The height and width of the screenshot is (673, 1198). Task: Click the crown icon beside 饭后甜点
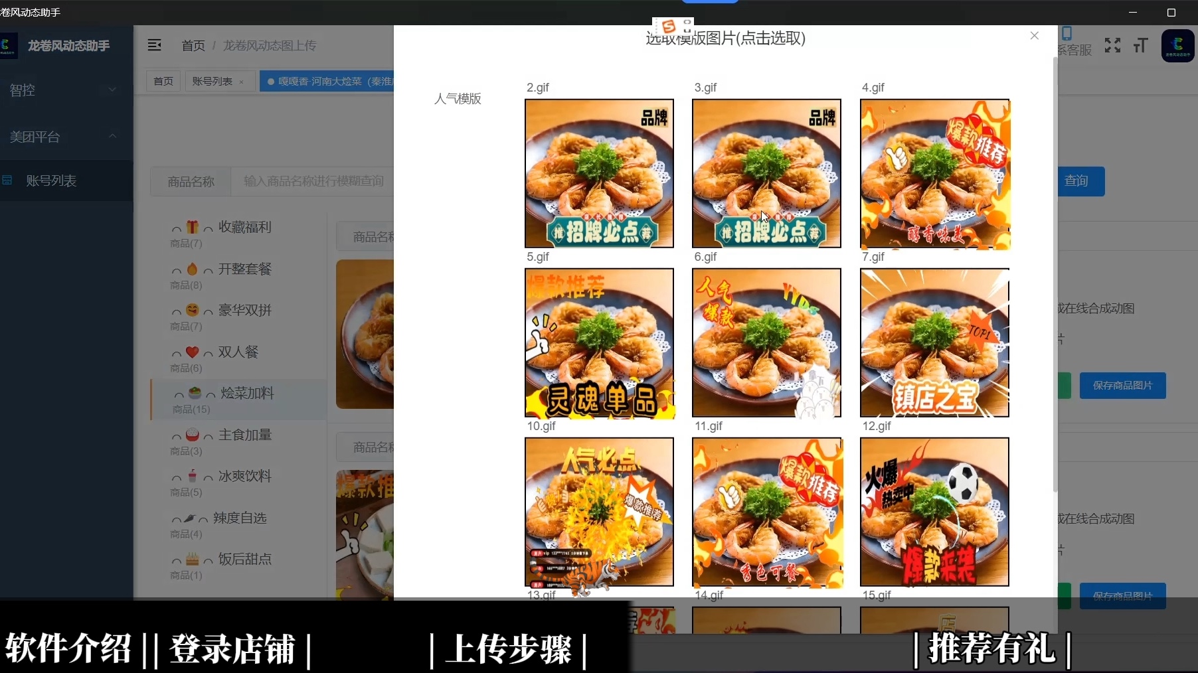coord(193,559)
